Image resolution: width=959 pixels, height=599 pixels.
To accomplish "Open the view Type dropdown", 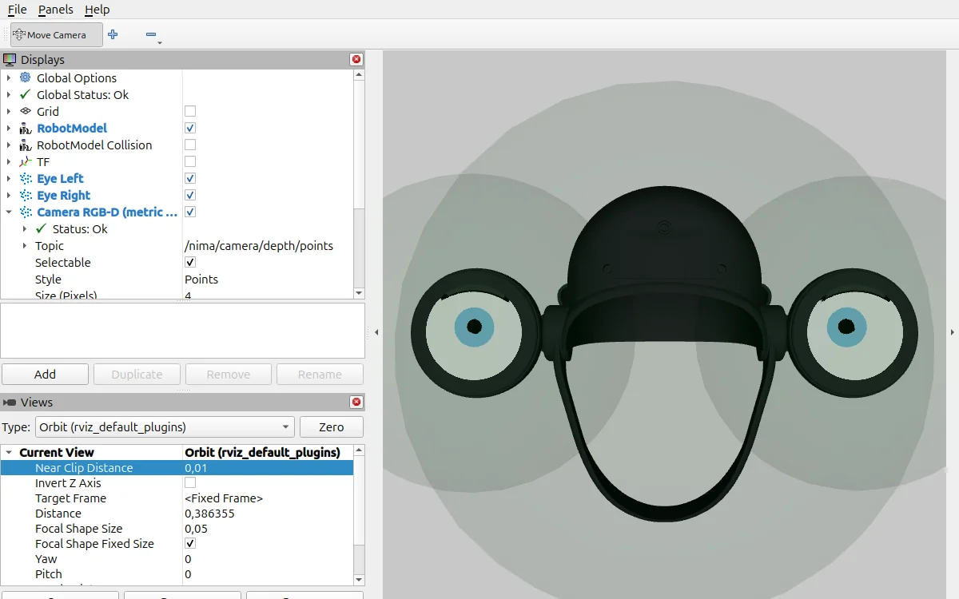I will click(x=165, y=426).
